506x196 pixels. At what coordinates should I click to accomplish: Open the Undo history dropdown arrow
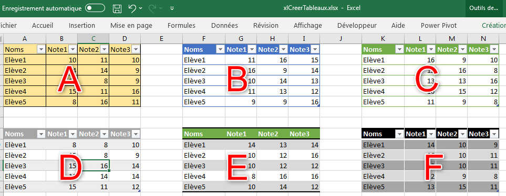click(141, 8)
